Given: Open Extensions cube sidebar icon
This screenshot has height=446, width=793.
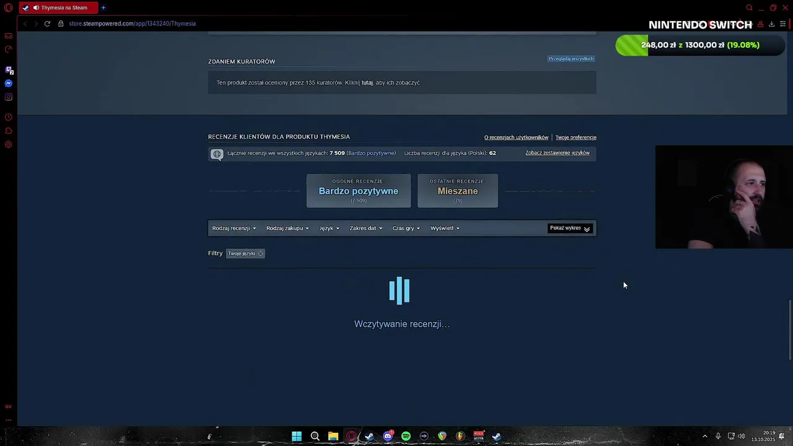Looking at the screenshot, I should [9, 131].
